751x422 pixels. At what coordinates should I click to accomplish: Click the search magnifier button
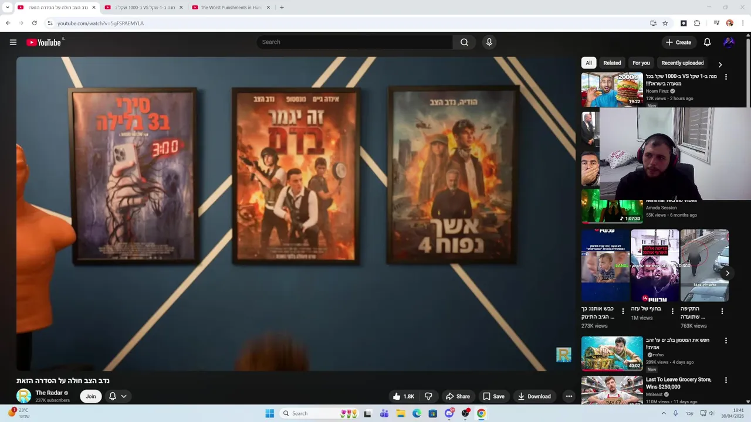[464, 42]
